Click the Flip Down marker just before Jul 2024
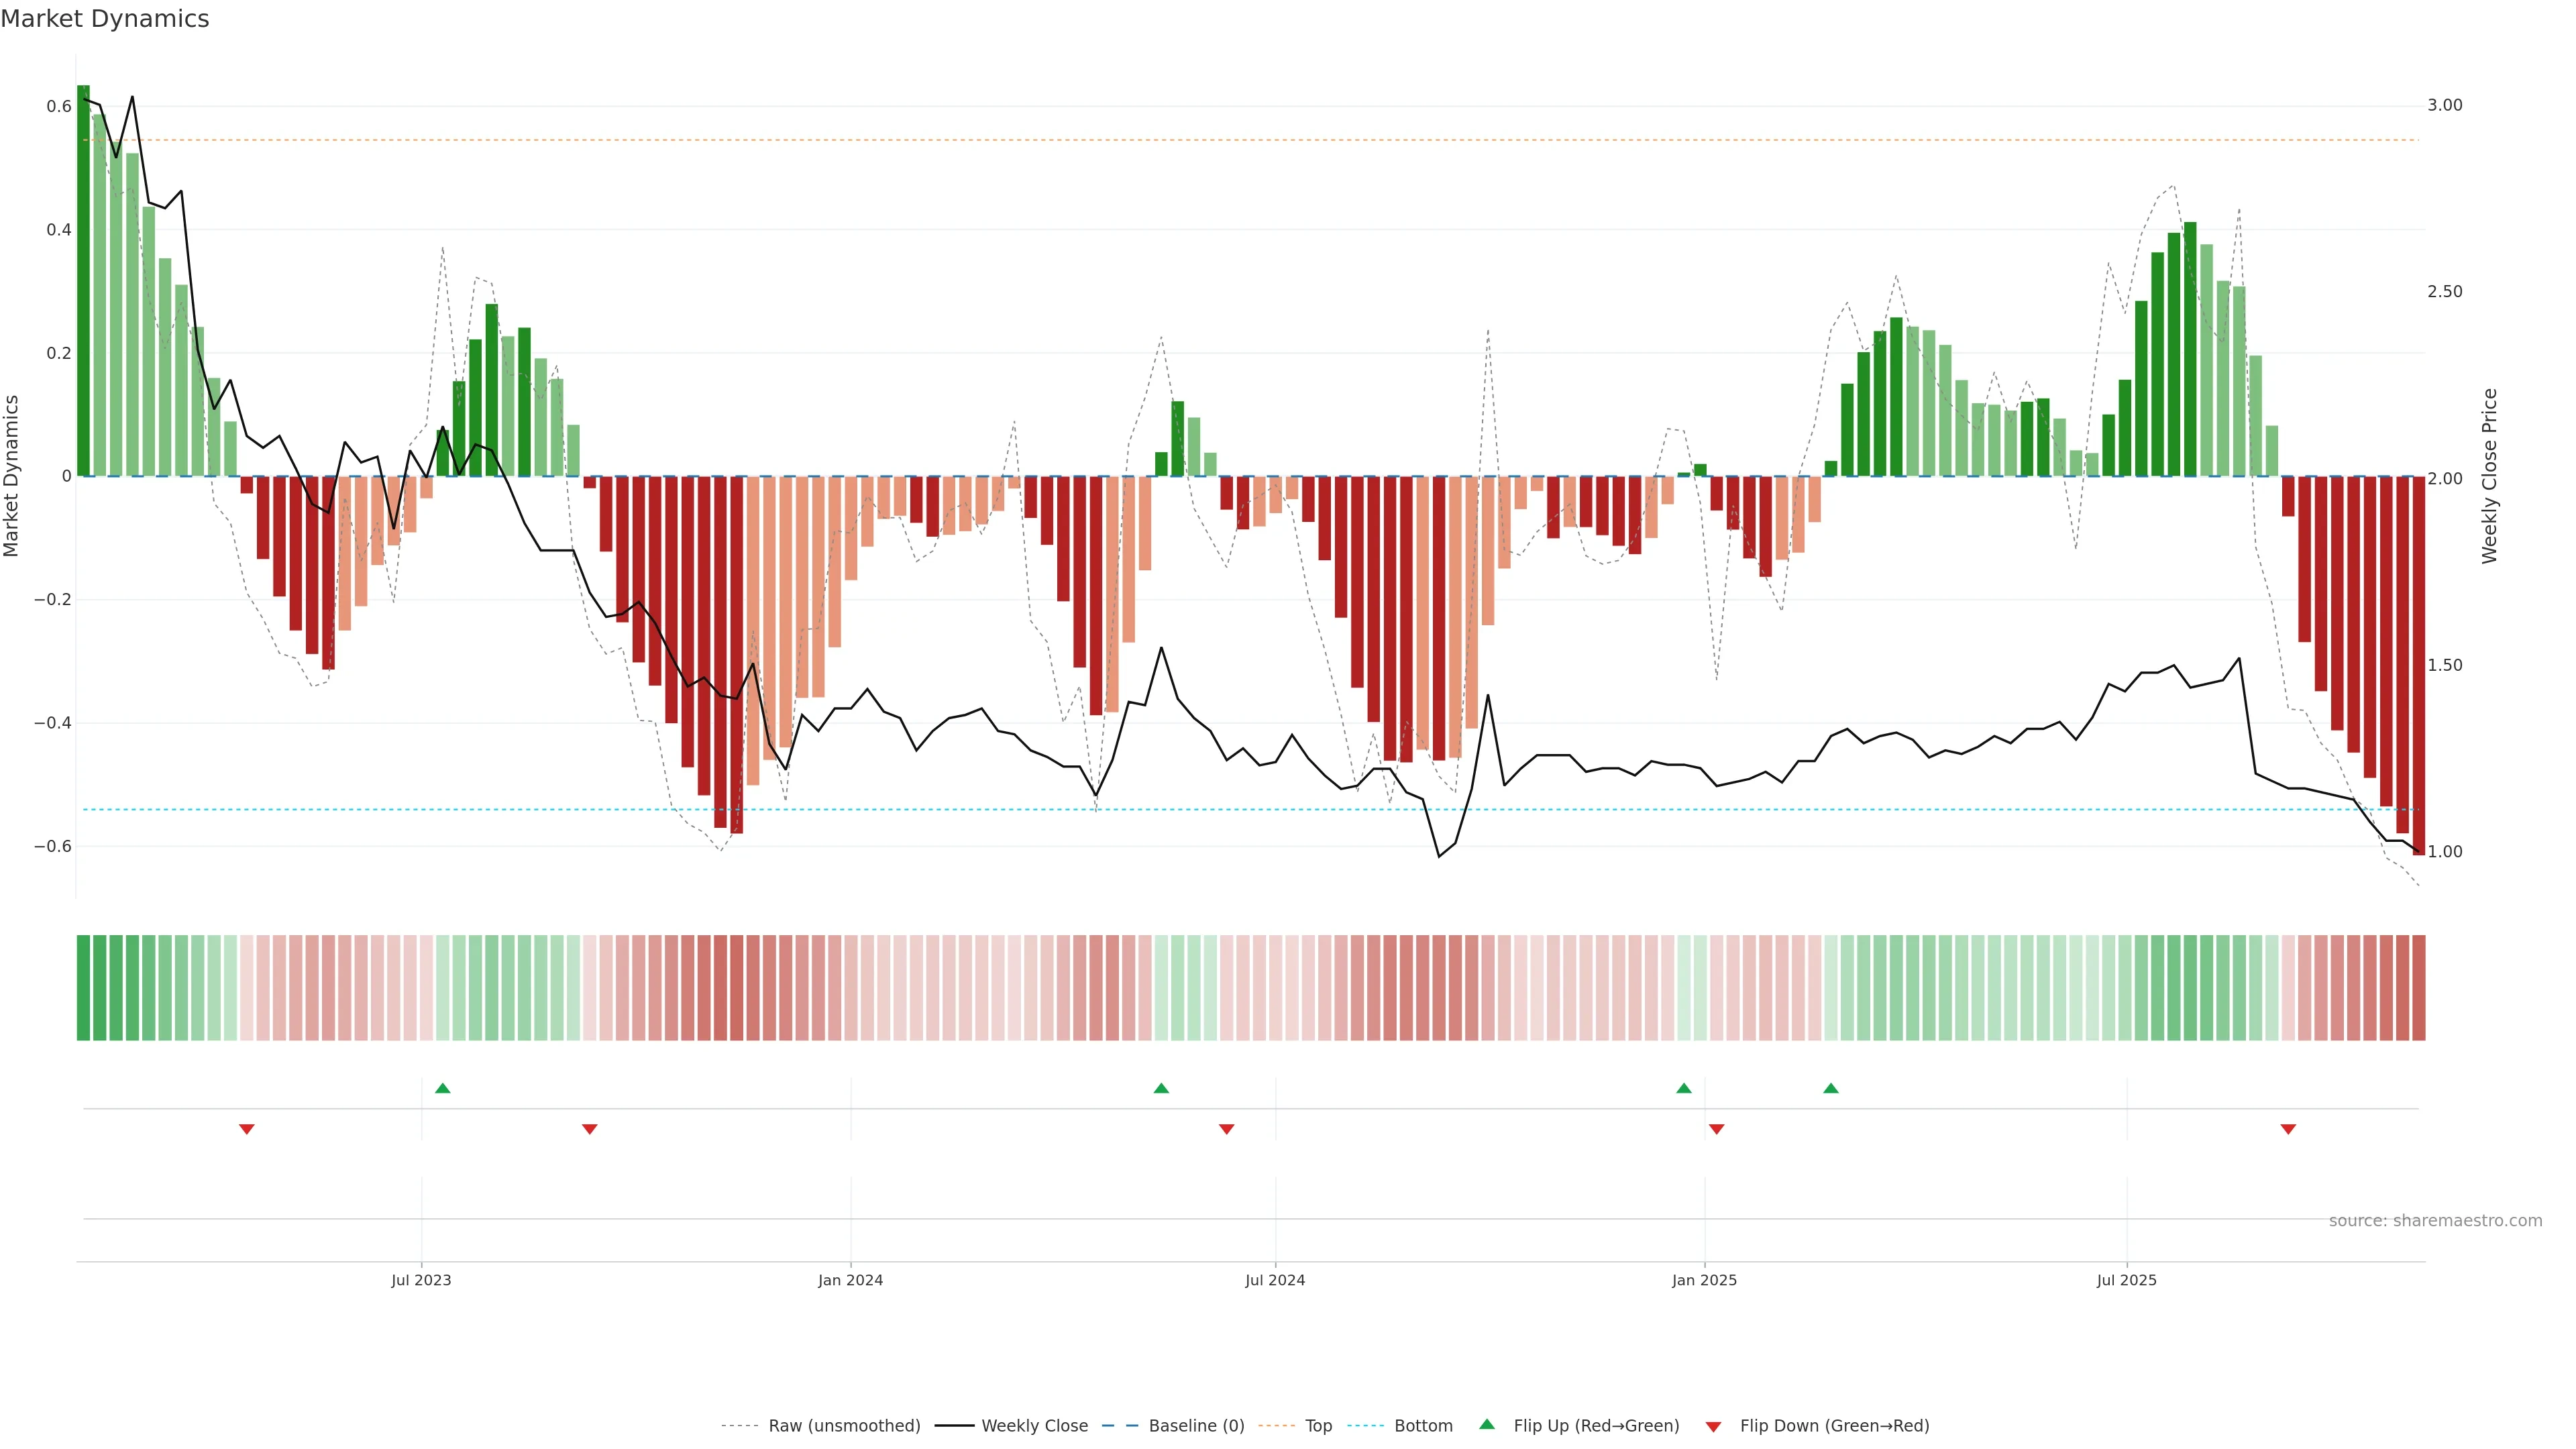This screenshot has height=1449, width=2576. click(x=1227, y=1129)
